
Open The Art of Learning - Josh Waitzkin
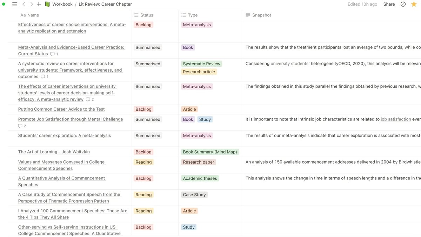[x=54, y=152]
